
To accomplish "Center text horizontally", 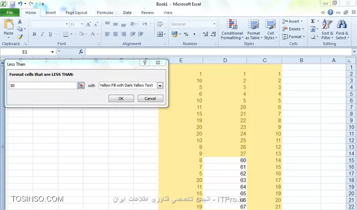I will tap(115, 34).
